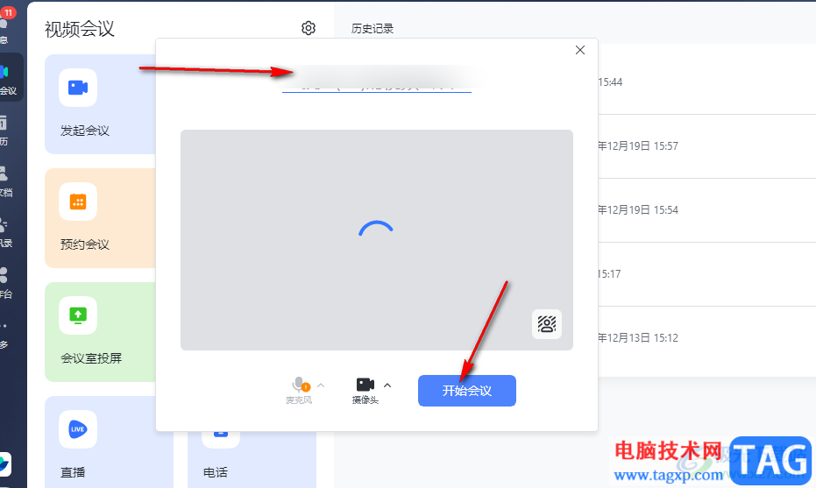Open the calendar sidebar icon

coord(5,130)
